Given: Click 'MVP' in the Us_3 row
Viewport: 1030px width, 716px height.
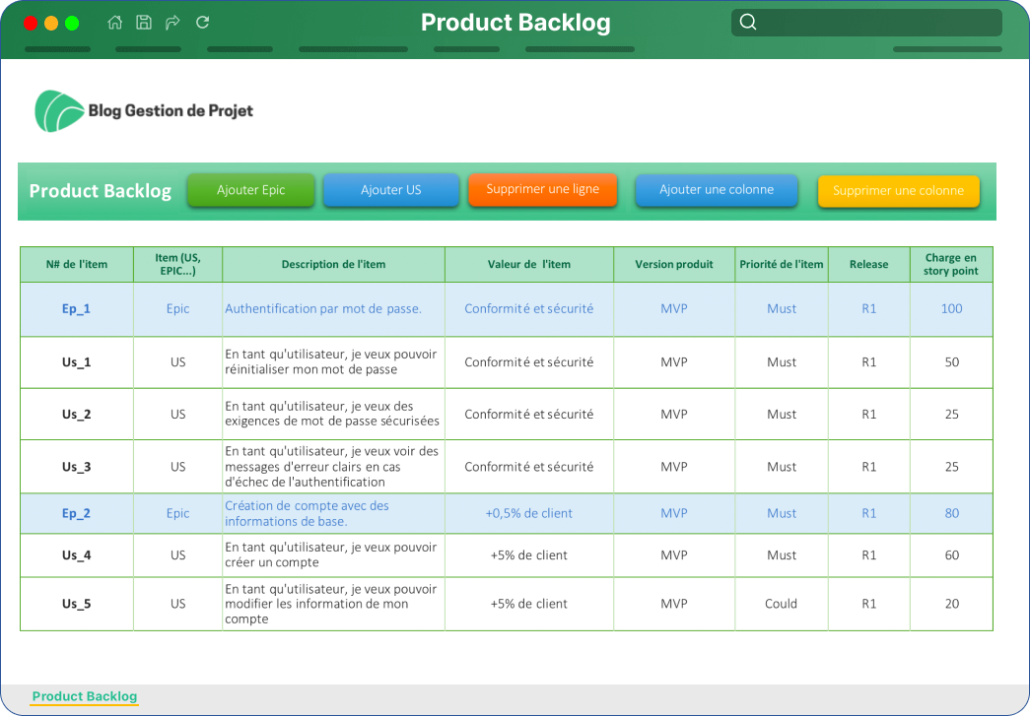Looking at the screenshot, I should 674,467.
